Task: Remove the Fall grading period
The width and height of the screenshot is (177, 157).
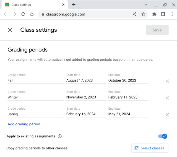Action: tap(167, 81)
